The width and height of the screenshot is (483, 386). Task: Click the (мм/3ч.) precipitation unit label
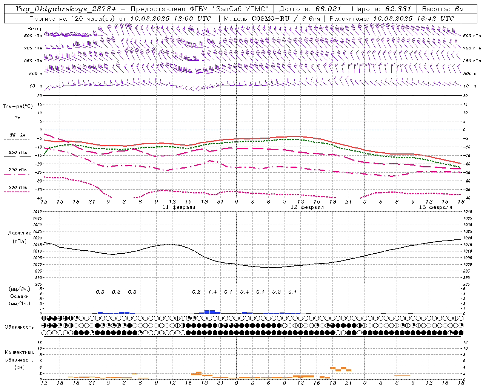(20, 289)
